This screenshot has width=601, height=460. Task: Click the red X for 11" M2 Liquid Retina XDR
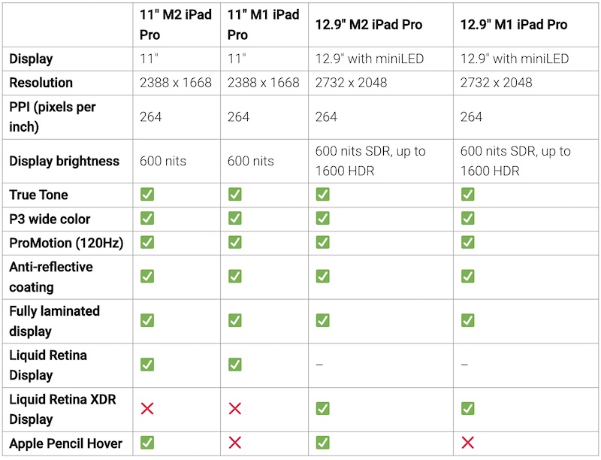[x=147, y=408]
